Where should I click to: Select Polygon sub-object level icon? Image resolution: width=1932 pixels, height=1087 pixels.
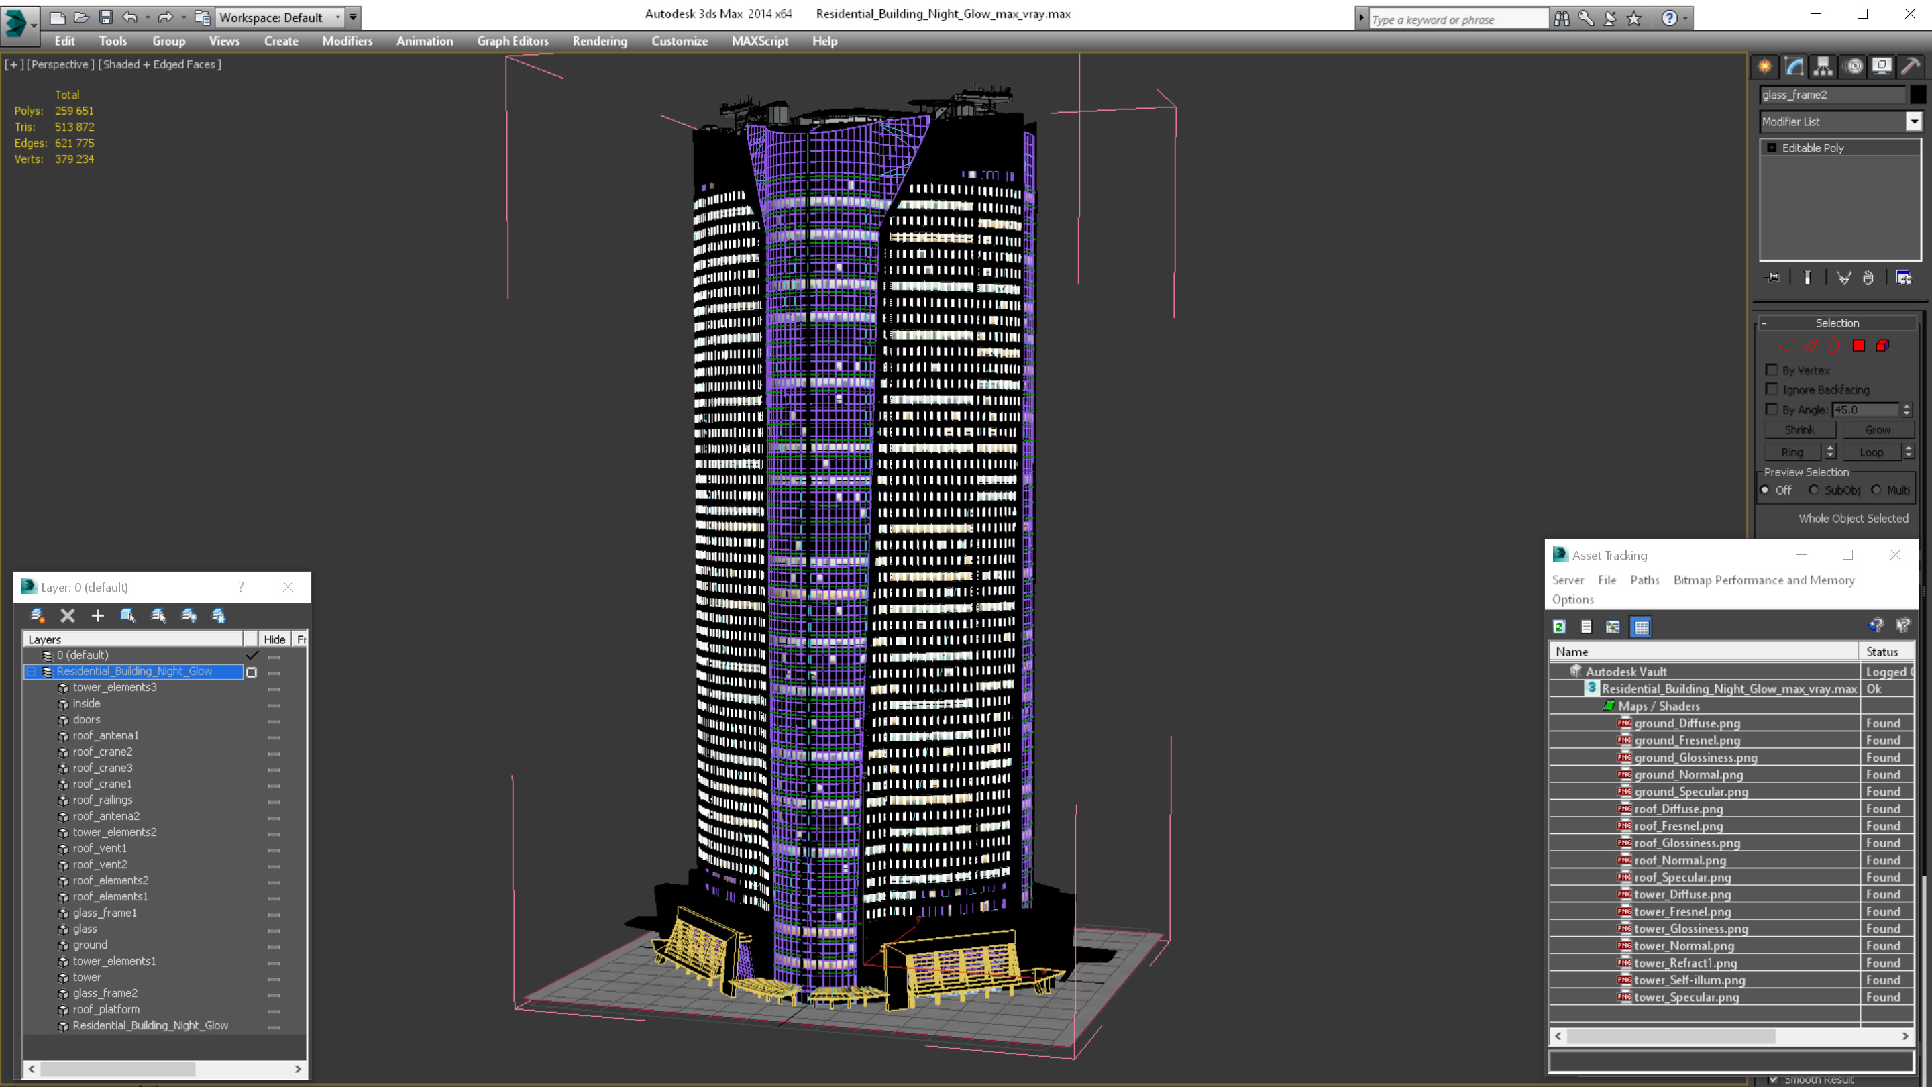point(1858,346)
